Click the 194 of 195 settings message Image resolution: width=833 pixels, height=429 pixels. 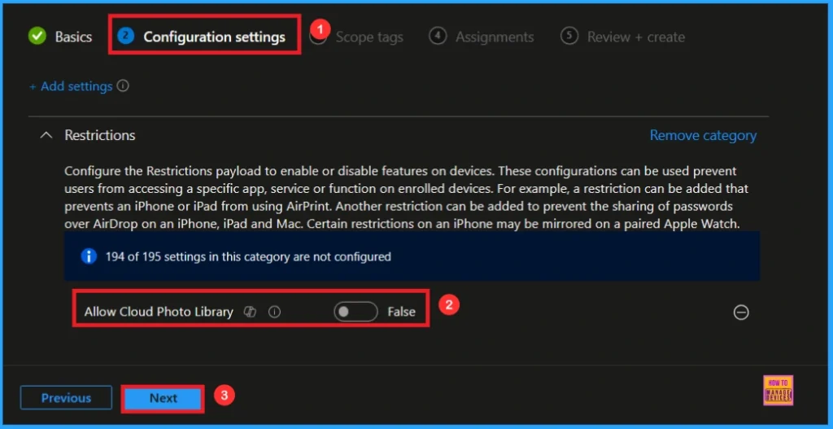click(x=248, y=256)
